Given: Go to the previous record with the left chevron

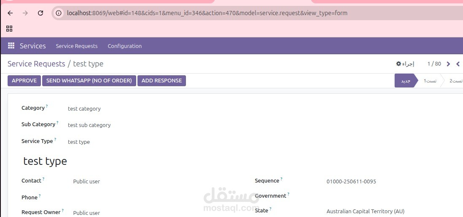Looking at the screenshot, I should 458,64.
